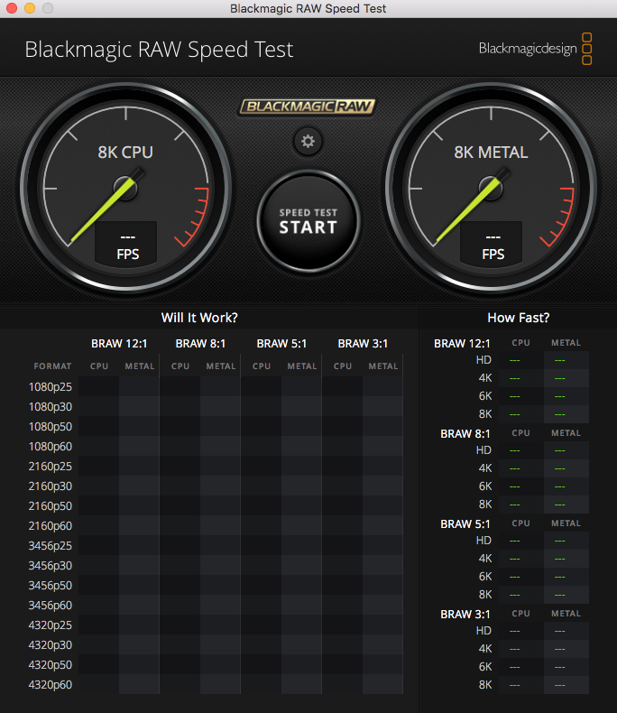
Task: Click the 4320p30 format row label
Action: point(51,645)
